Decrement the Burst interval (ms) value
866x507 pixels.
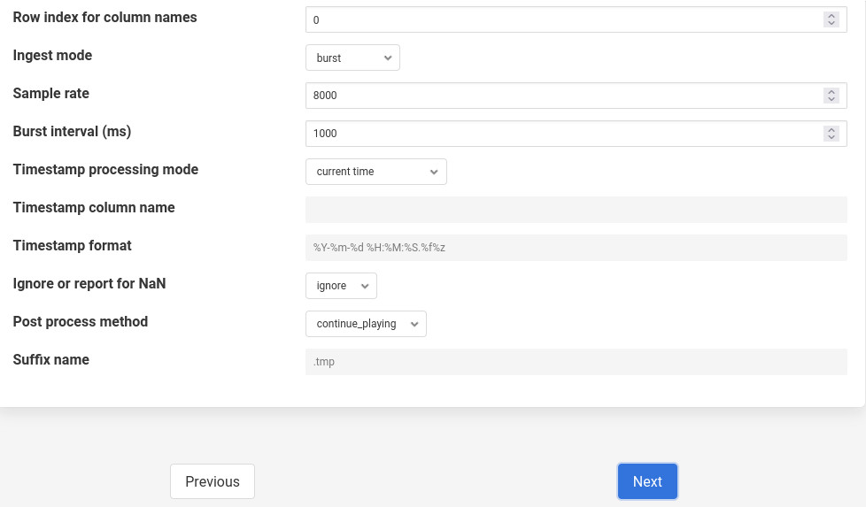tap(831, 137)
